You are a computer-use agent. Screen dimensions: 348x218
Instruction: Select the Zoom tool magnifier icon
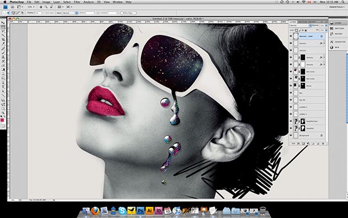46,7
